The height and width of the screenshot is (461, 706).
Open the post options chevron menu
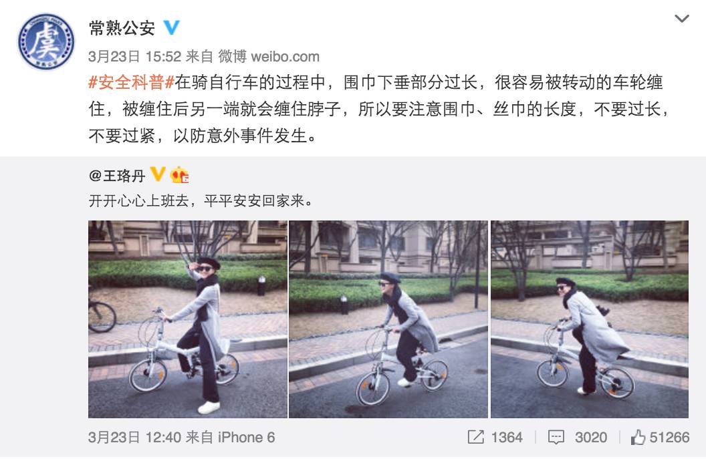(682, 19)
